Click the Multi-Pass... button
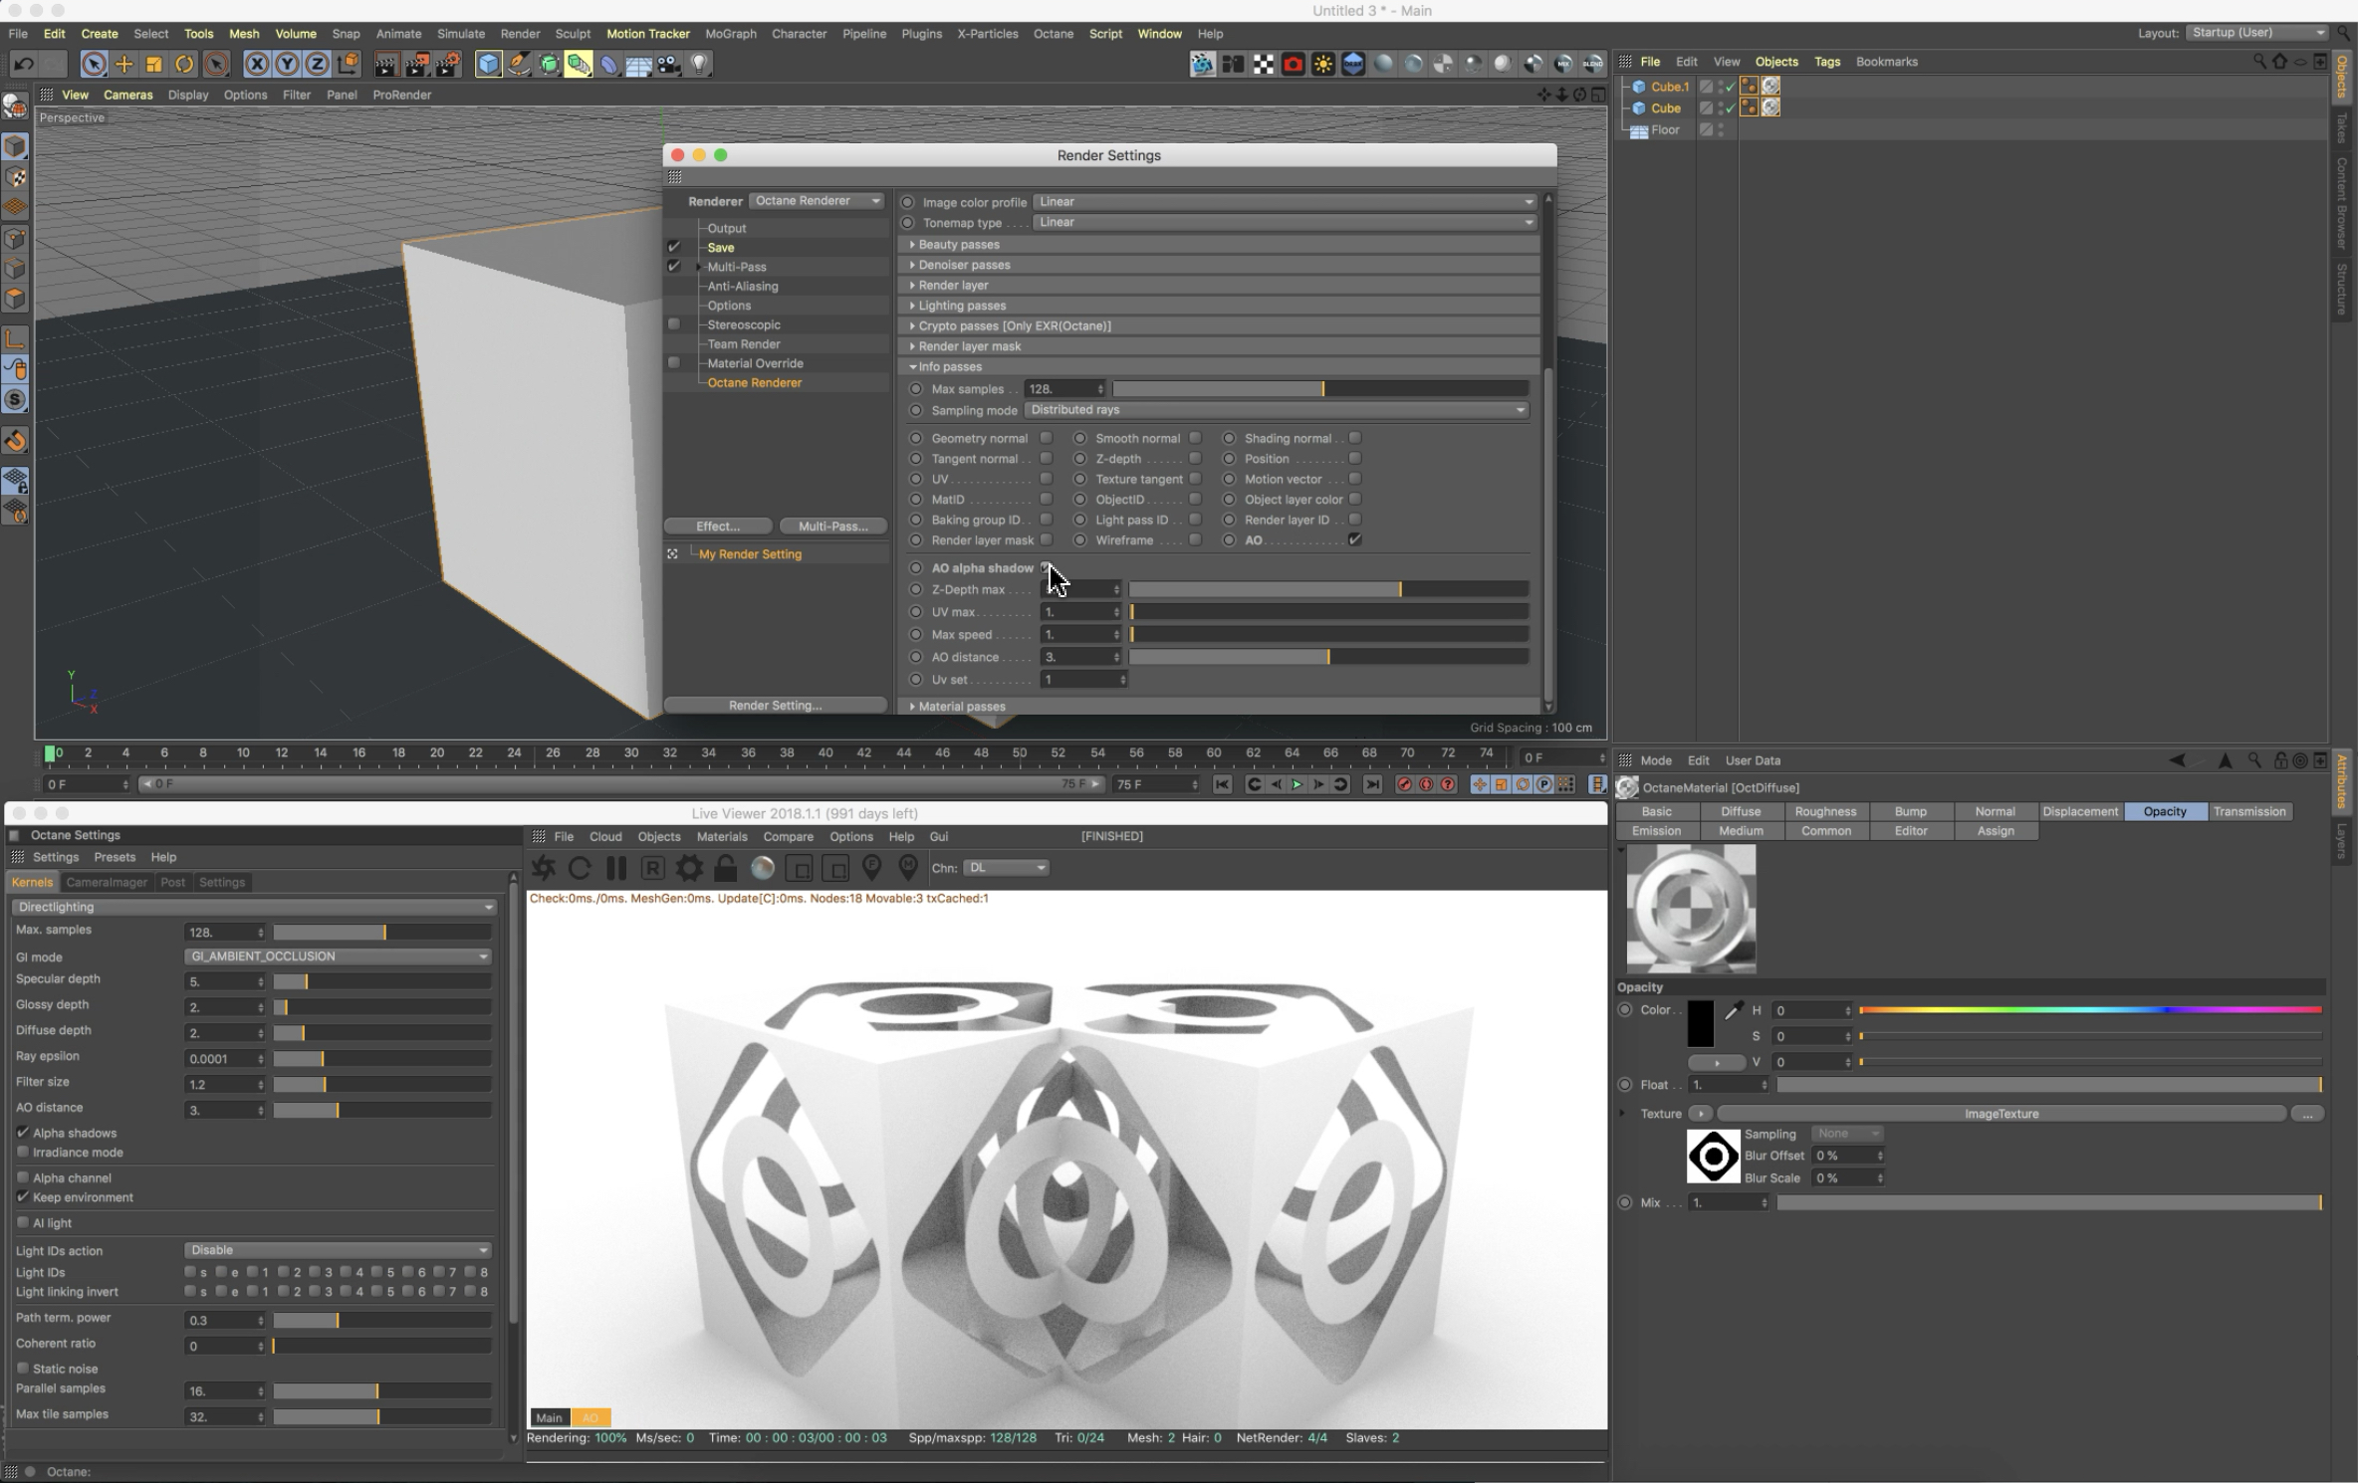 point(832,526)
